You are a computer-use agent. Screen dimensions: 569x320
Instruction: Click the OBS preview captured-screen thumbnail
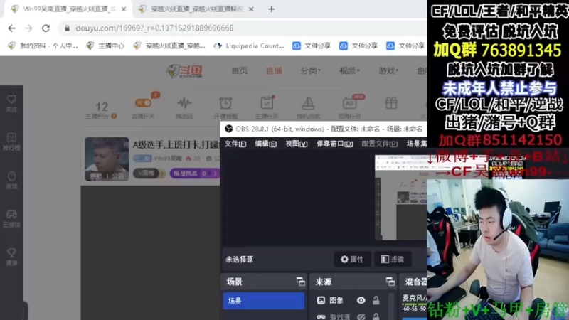(x=400, y=198)
